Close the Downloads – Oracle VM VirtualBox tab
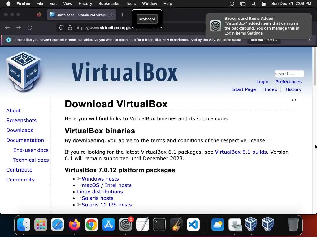Viewport: 317px width, 237px height. click(x=111, y=15)
